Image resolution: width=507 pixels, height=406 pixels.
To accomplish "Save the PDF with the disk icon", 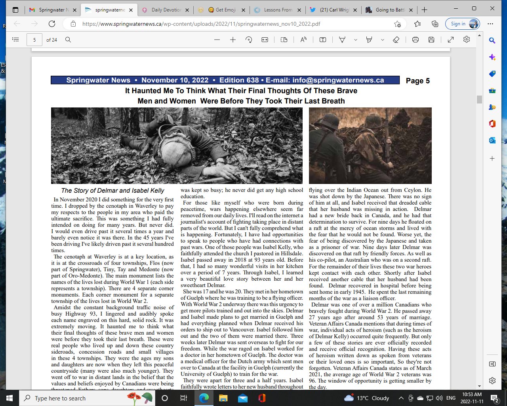I will tap(431, 40).
